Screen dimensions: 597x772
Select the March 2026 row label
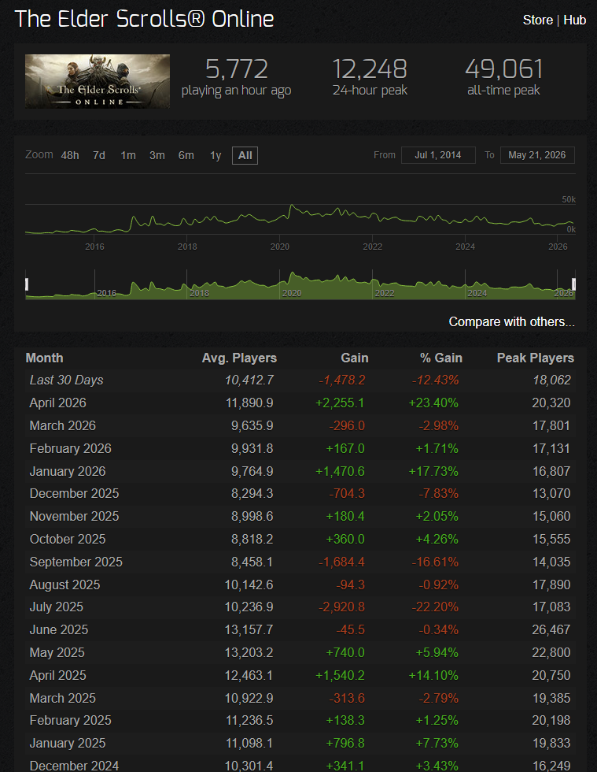tap(62, 425)
